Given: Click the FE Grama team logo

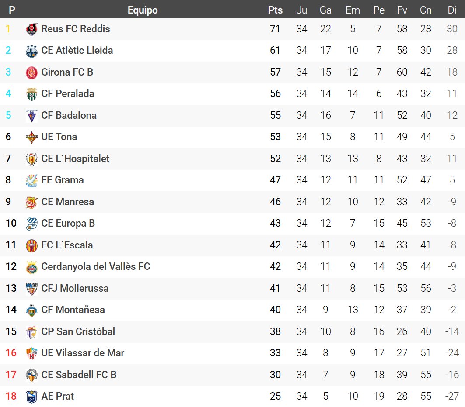Looking at the screenshot, I should [x=32, y=181].
